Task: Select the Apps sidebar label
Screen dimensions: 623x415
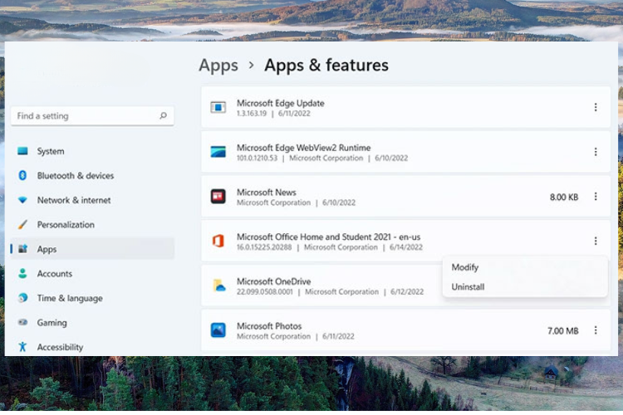Action: (47, 249)
